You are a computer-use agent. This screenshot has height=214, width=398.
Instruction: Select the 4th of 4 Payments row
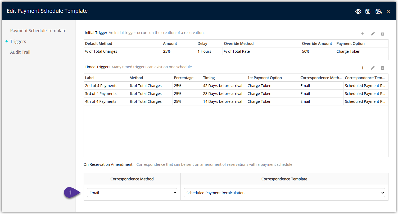click(x=236, y=101)
